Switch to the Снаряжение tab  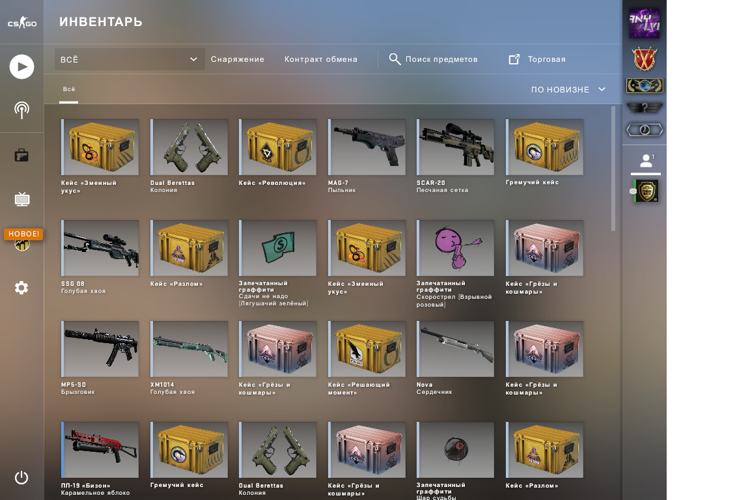coord(238,59)
